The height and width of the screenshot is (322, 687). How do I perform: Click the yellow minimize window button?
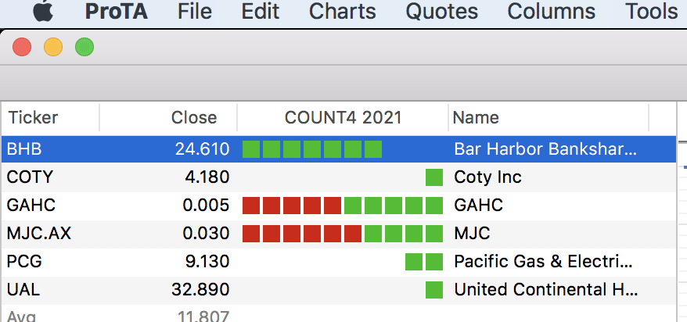tap(53, 48)
